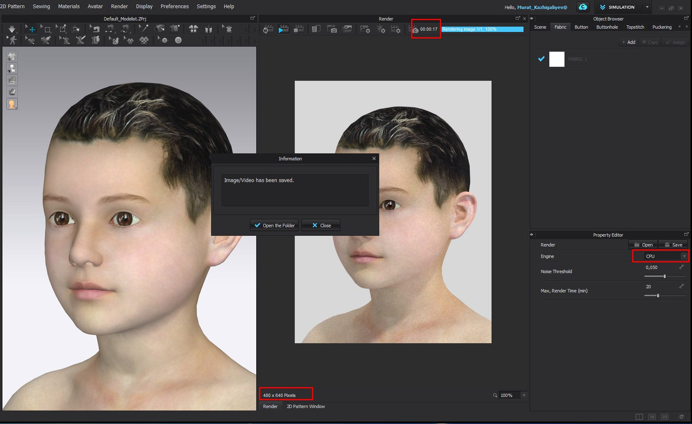Switch to the Scene tab
Viewport: 692px width, 424px height.
[x=540, y=27]
